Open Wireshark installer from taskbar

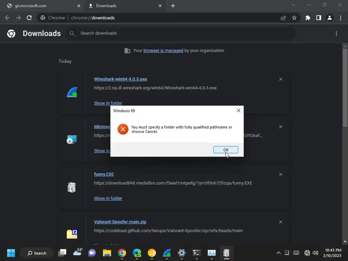click(167, 253)
